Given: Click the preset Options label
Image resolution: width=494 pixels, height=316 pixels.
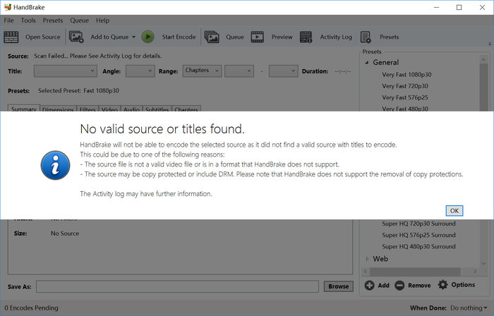Looking at the screenshot, I should [463, 284].
